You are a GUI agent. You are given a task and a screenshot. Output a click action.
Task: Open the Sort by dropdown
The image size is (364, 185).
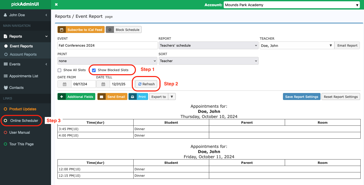[208, 61]
